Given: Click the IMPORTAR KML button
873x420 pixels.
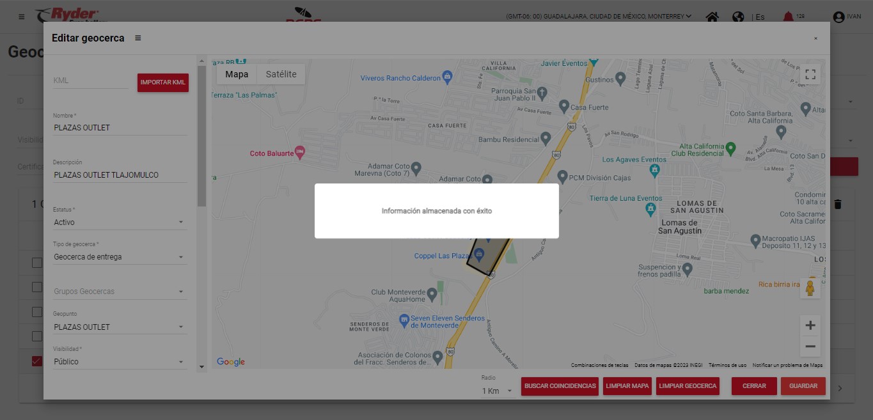Looking at the screenshot, I should [x=163, y=82].
